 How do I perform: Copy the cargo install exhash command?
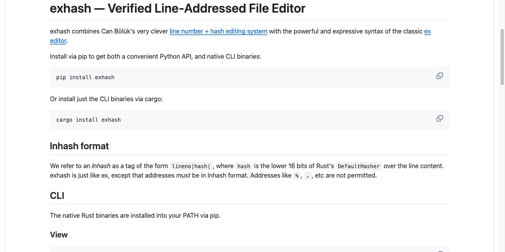point(440,119)
